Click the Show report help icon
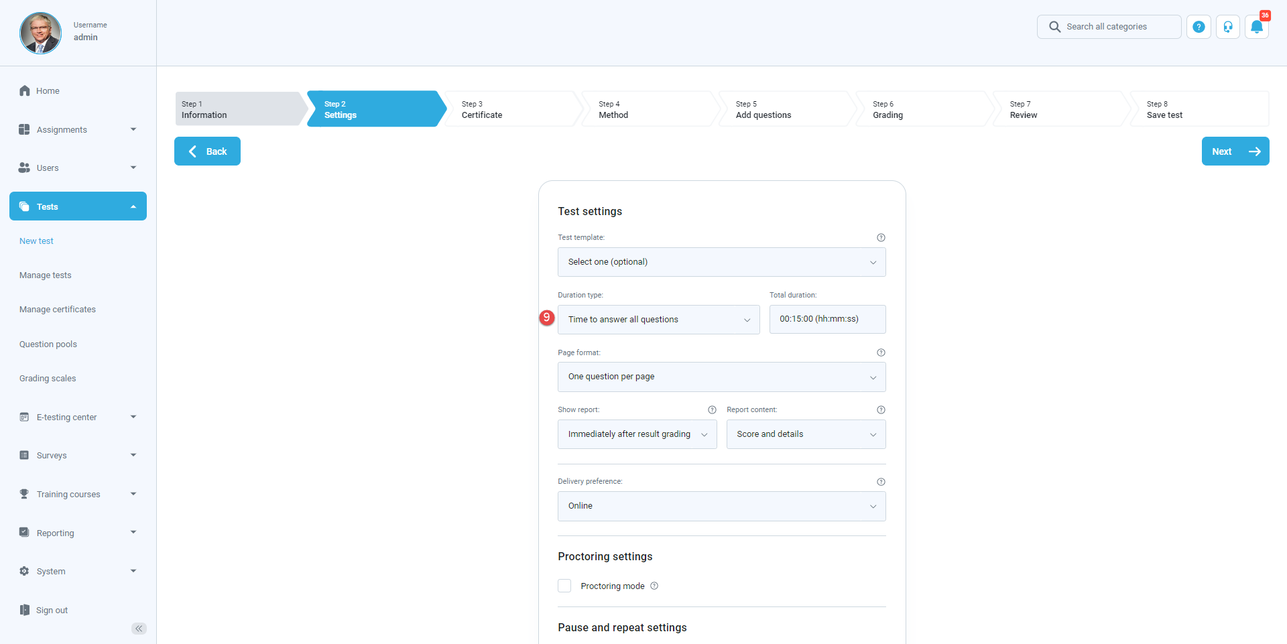This screenshot has height=644, width=1287. (x=712, y=410)
